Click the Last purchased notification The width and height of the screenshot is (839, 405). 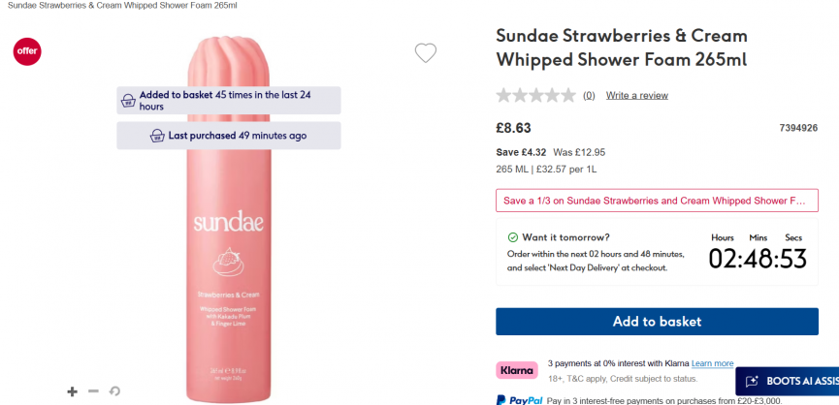229,136
